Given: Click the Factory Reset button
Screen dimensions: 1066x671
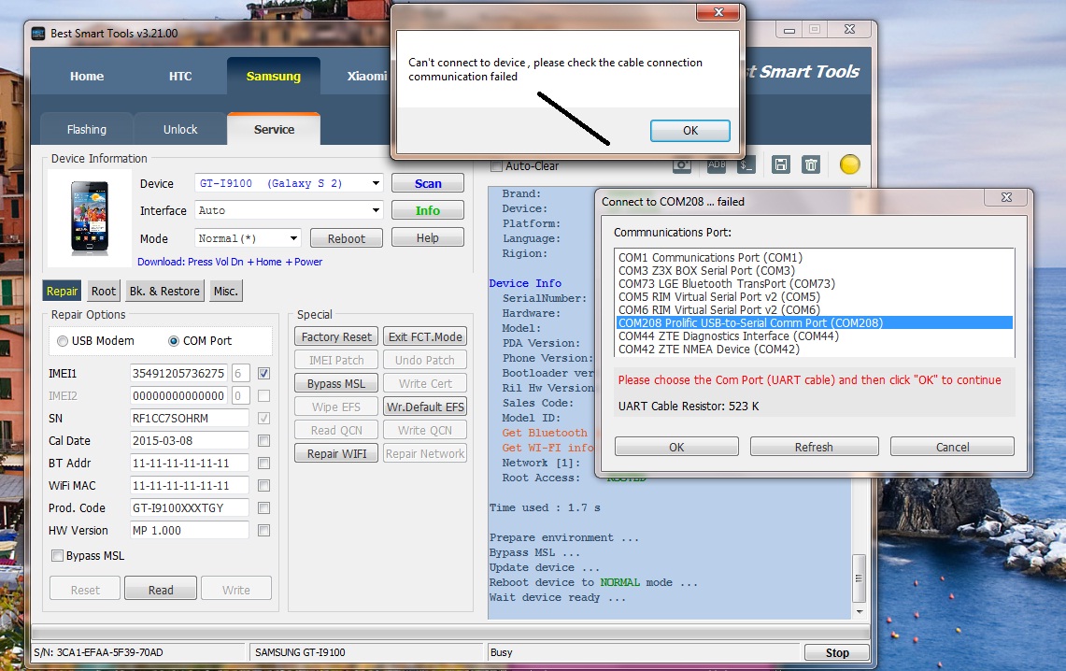Looking at the screenshot, I should pos(336,336).
